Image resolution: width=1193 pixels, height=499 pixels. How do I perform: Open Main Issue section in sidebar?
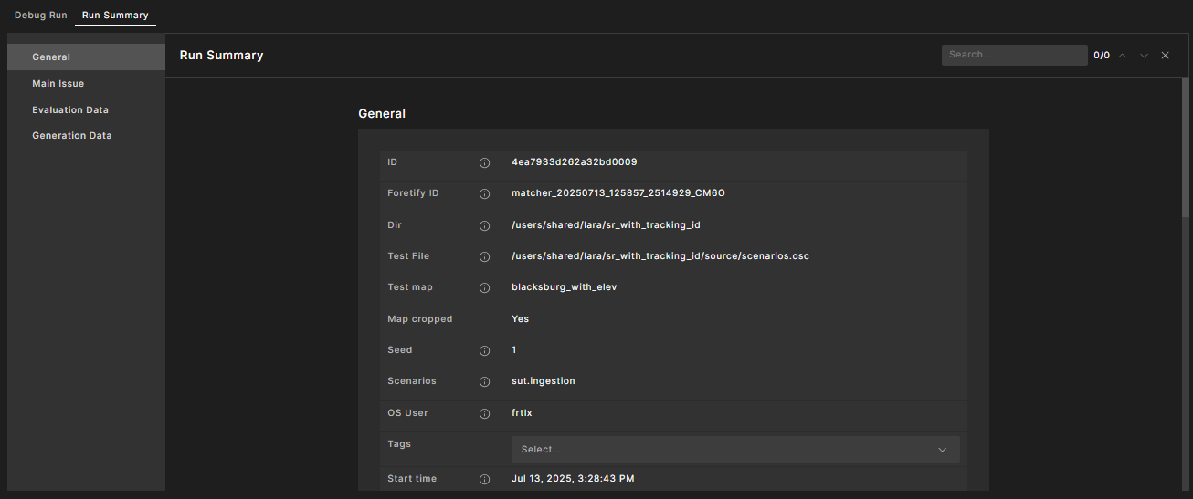[x=58, y=84]
